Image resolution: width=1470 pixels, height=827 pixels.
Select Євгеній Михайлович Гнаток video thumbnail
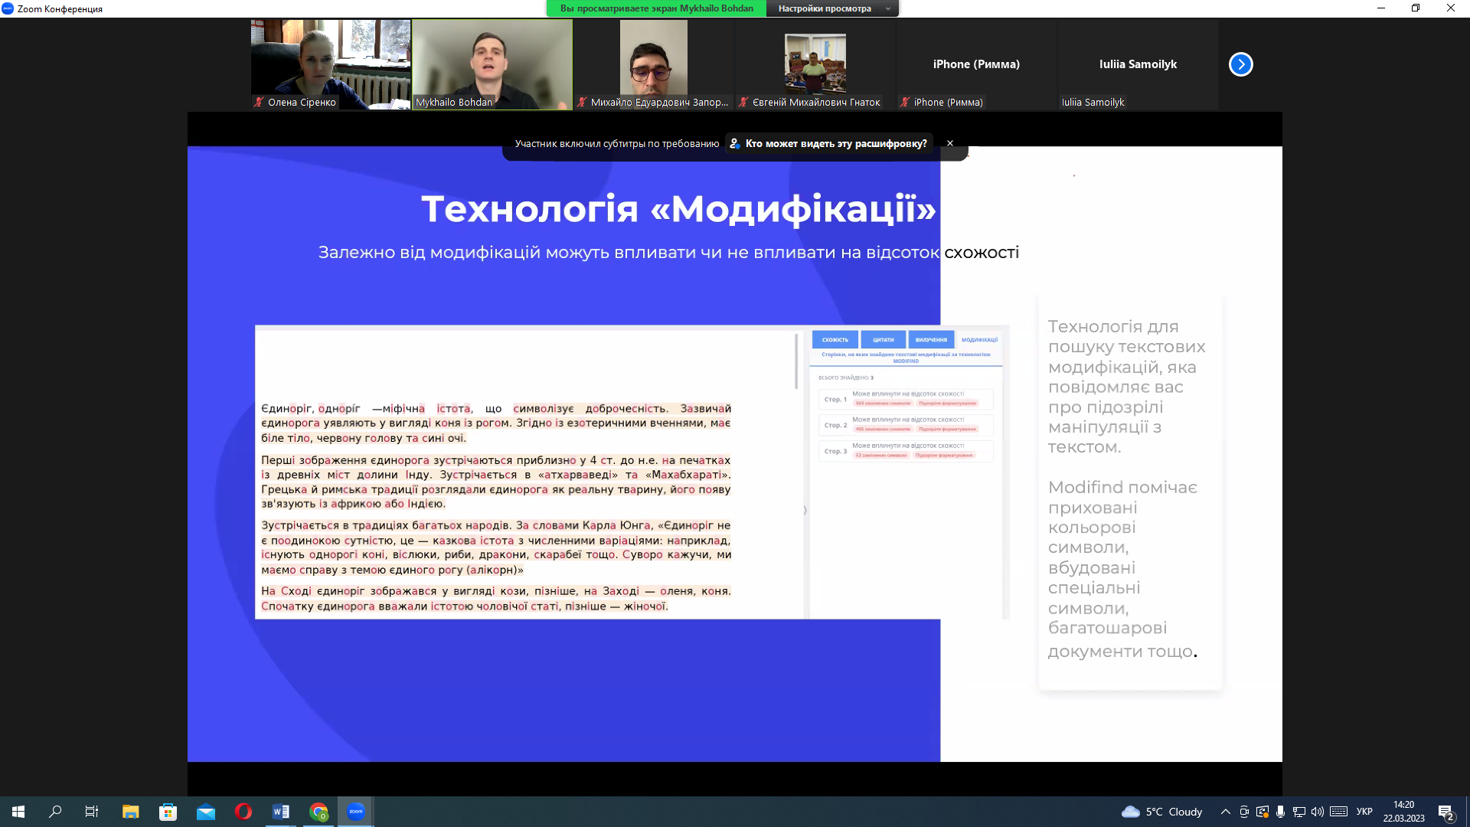(815, 64)
